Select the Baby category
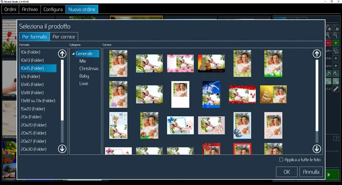Screen dimensions: 342x185 [84, 76]
